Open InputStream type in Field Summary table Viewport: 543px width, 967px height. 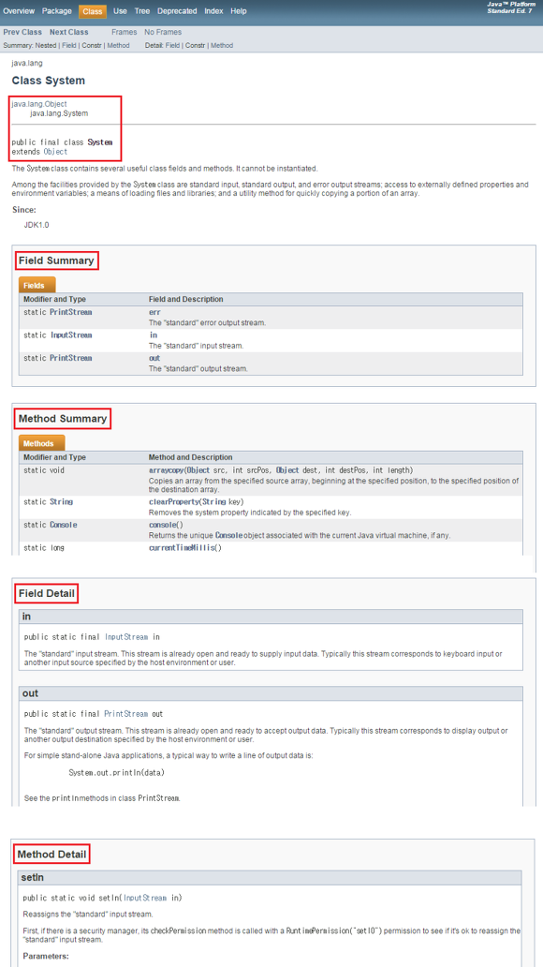coord(71,335)
